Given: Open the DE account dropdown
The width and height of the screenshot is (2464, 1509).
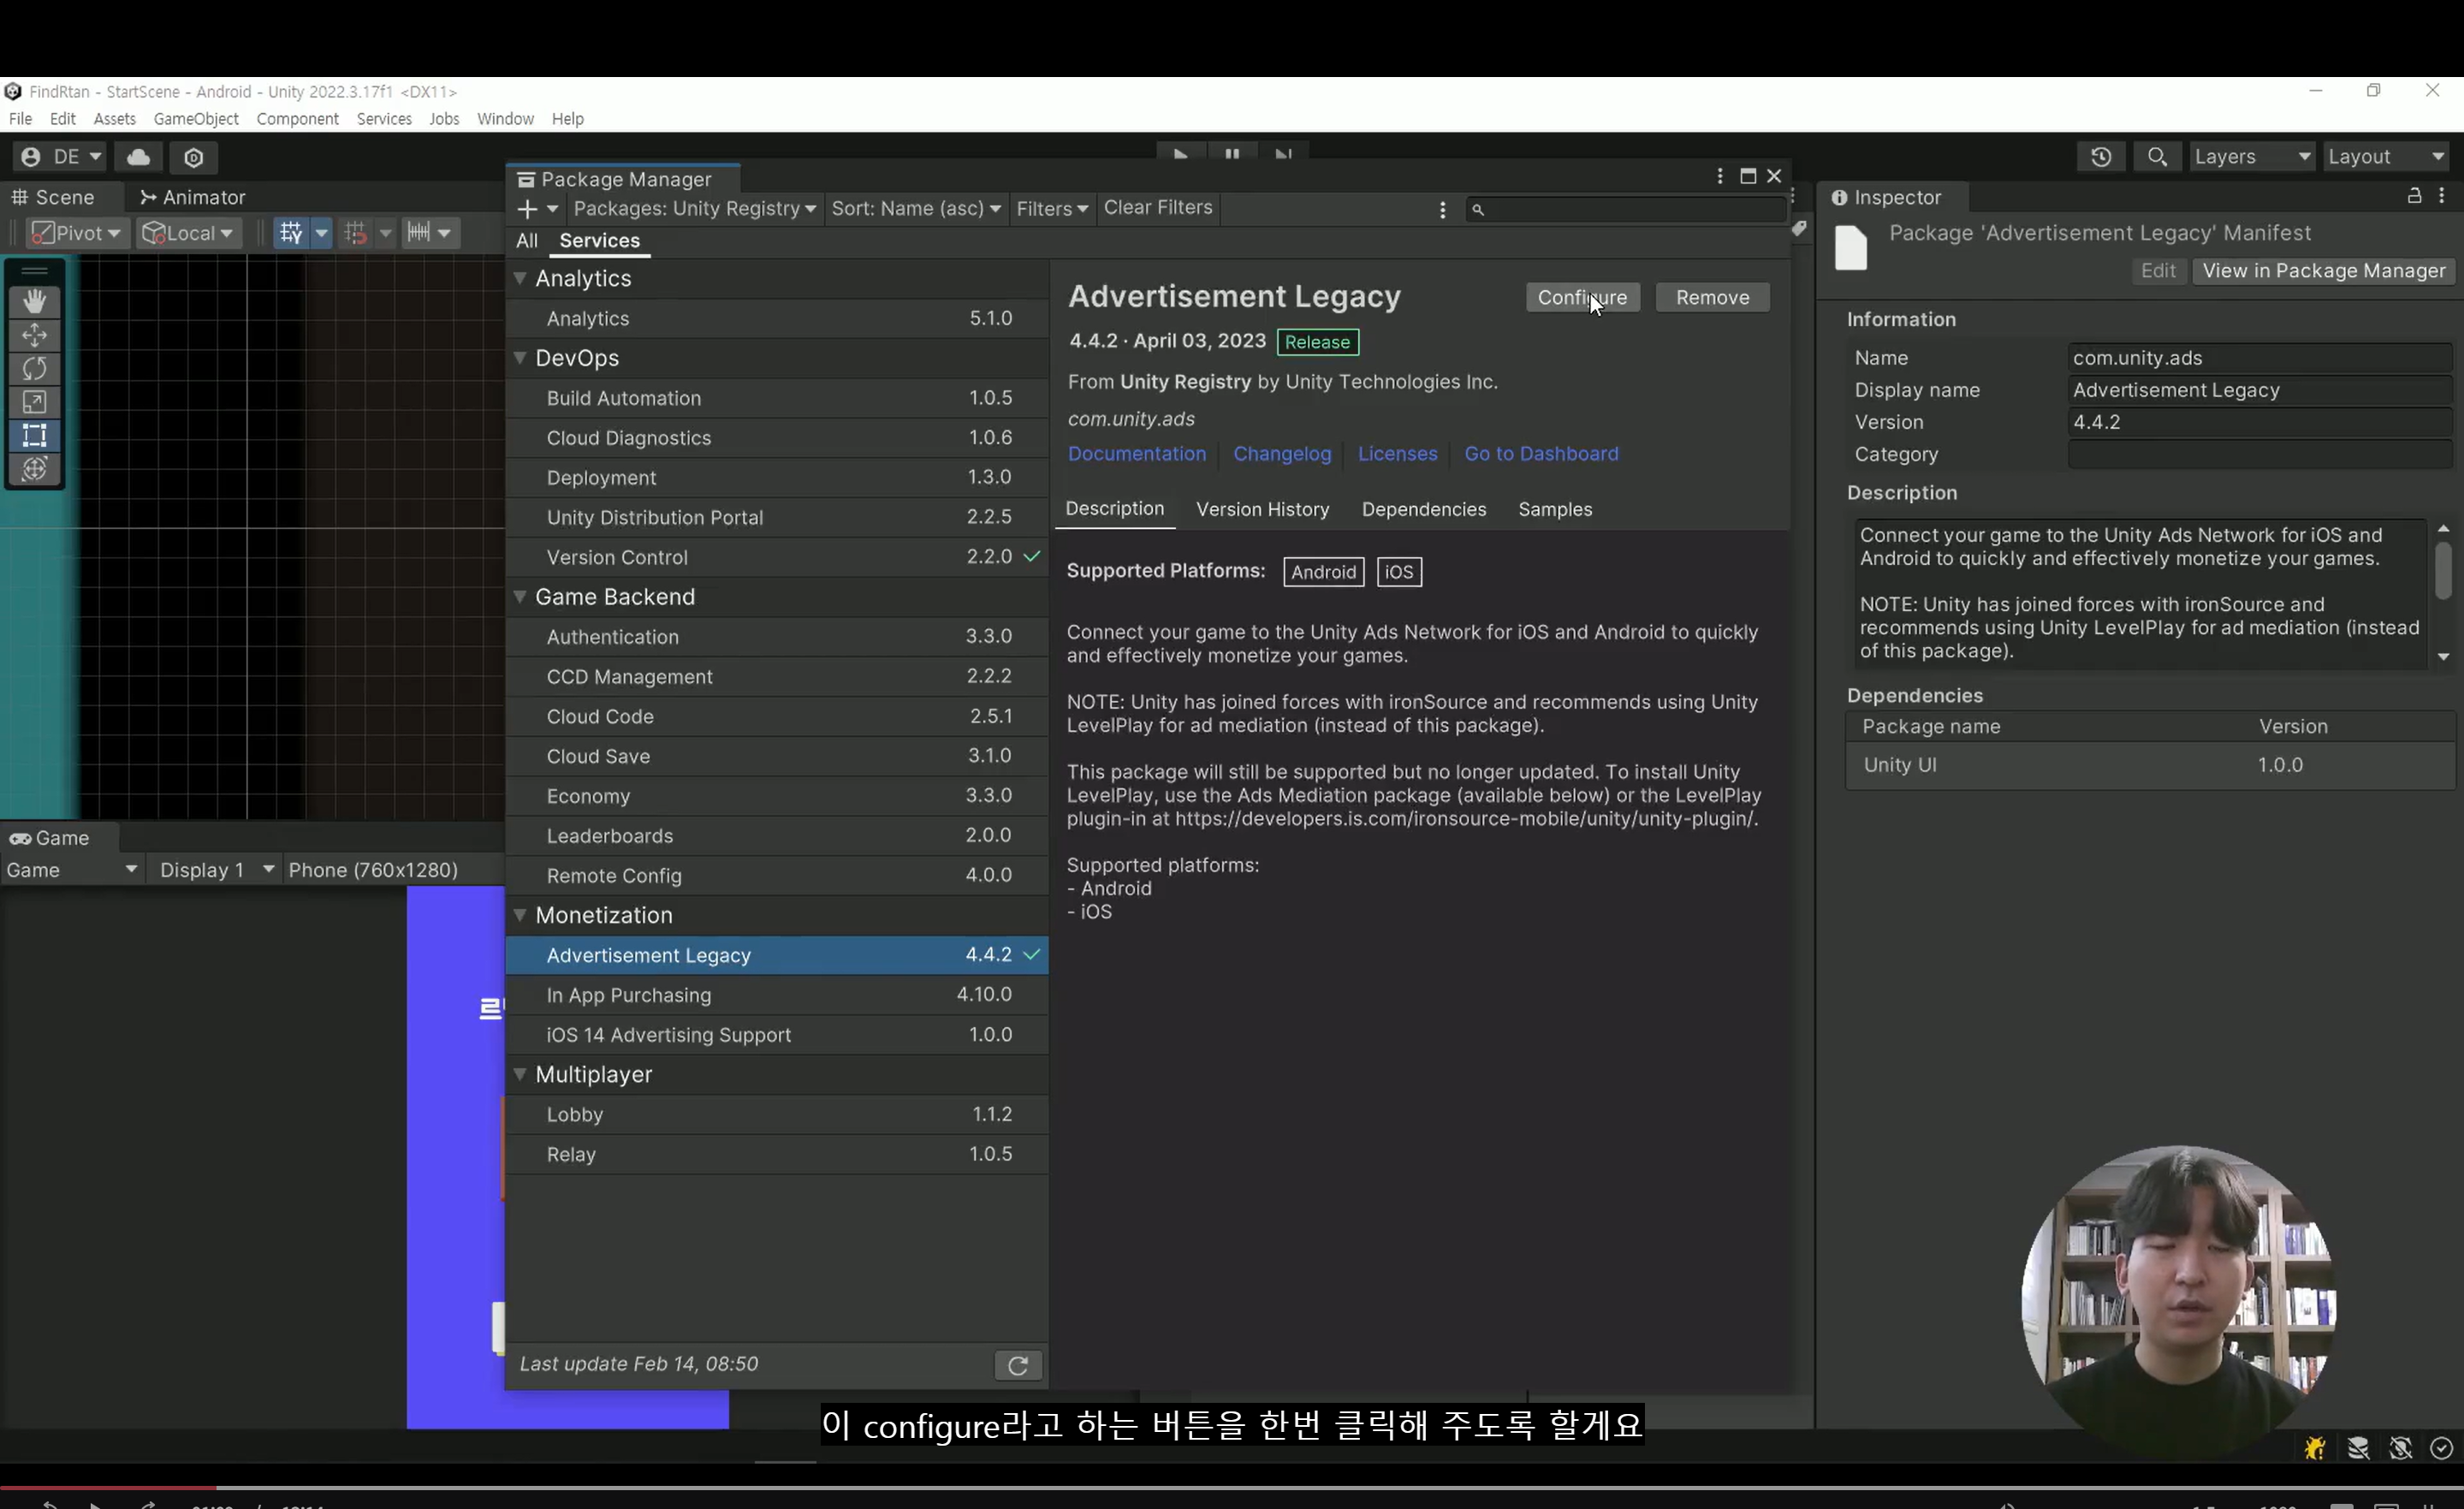Looking at the screenshot, I should click(61, 157).
